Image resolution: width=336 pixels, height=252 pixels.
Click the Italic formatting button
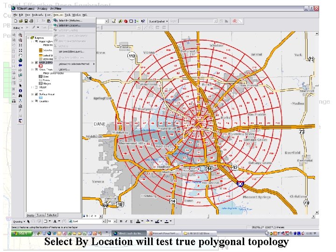tap(126, 221)
